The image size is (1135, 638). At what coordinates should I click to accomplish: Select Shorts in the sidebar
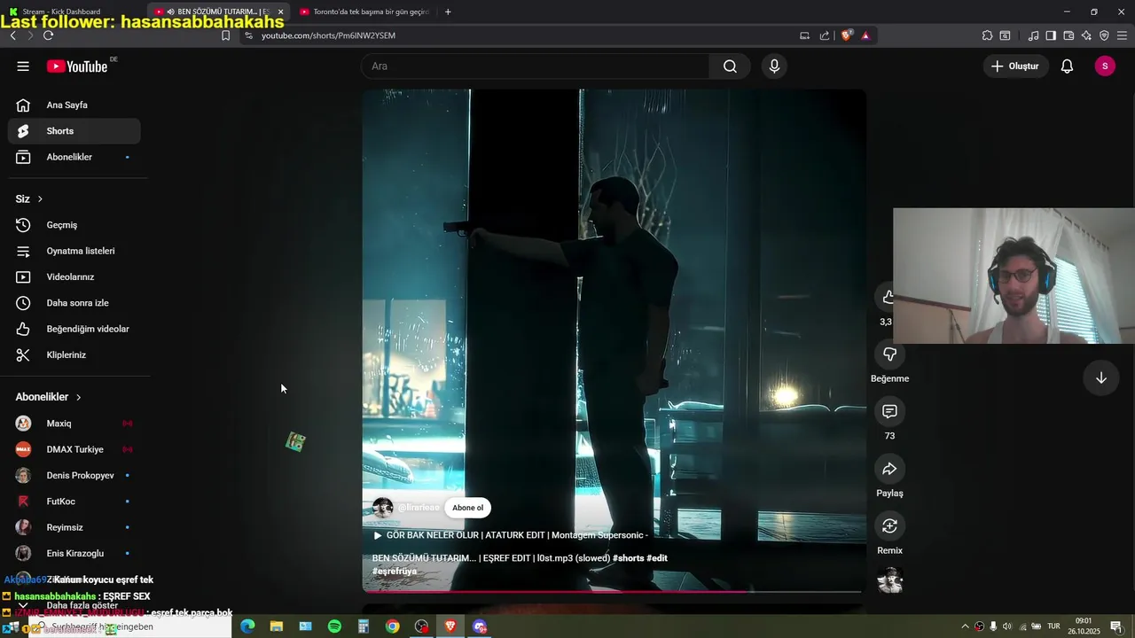coord(74,131)
